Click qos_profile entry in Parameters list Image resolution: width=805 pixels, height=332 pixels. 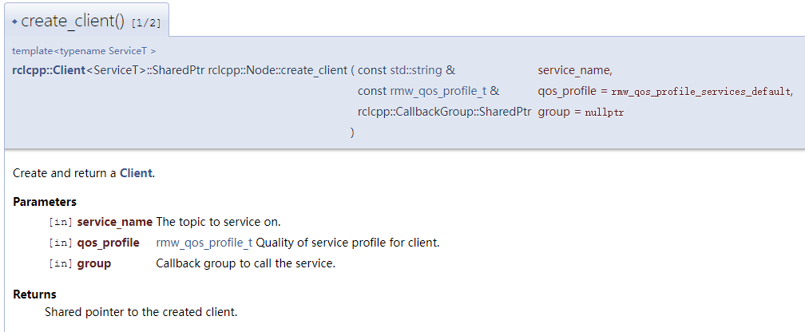(x=108, y=243)
